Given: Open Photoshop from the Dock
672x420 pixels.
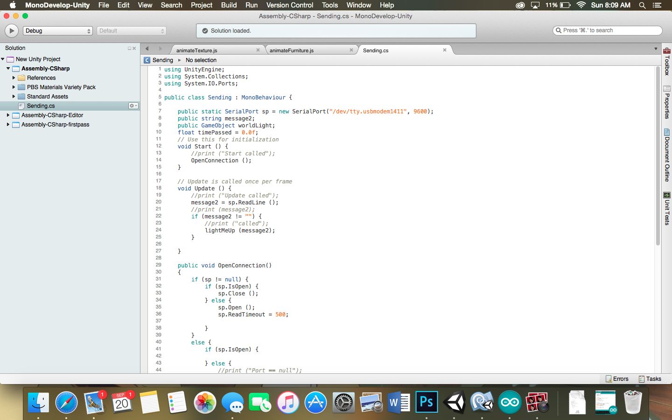Looking at the screenshot, I should [x=427, y=402].
